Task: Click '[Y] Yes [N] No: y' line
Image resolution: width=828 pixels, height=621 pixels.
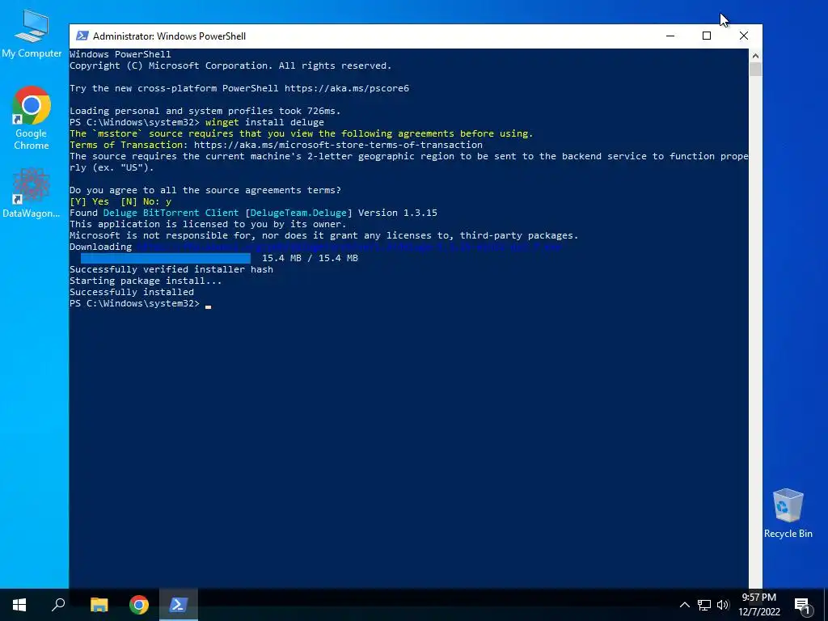Action: 120,201
